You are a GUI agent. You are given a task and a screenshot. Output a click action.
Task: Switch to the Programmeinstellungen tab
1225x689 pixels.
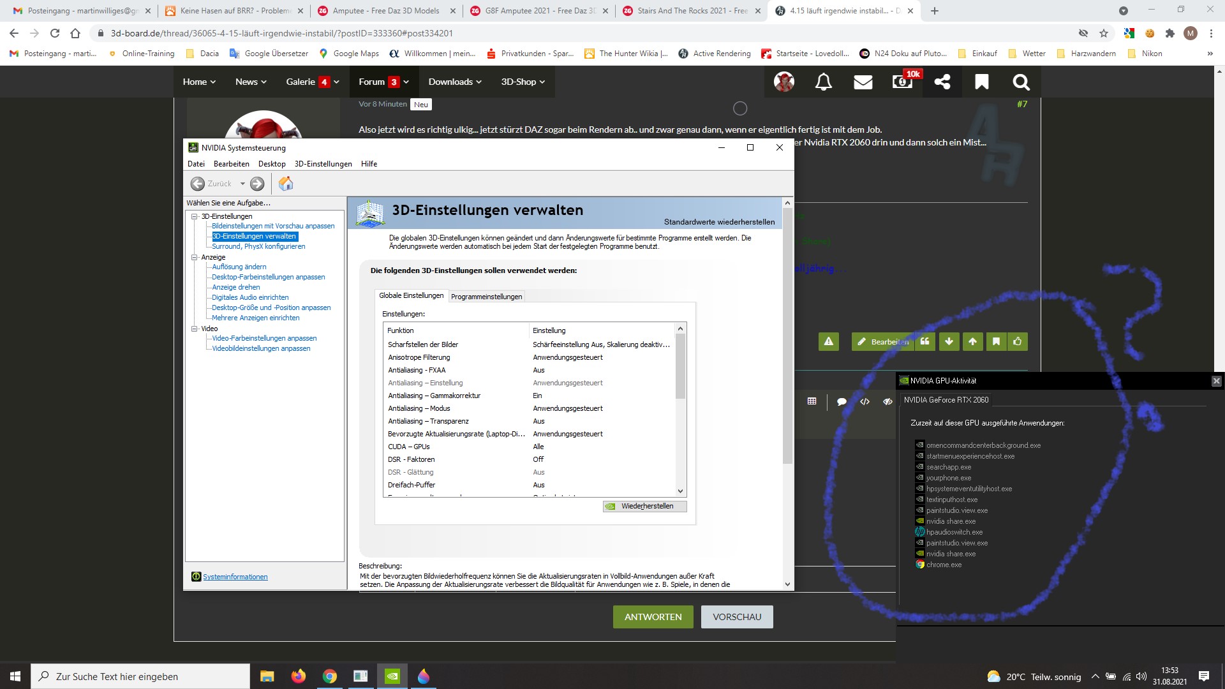pos(486,297)
